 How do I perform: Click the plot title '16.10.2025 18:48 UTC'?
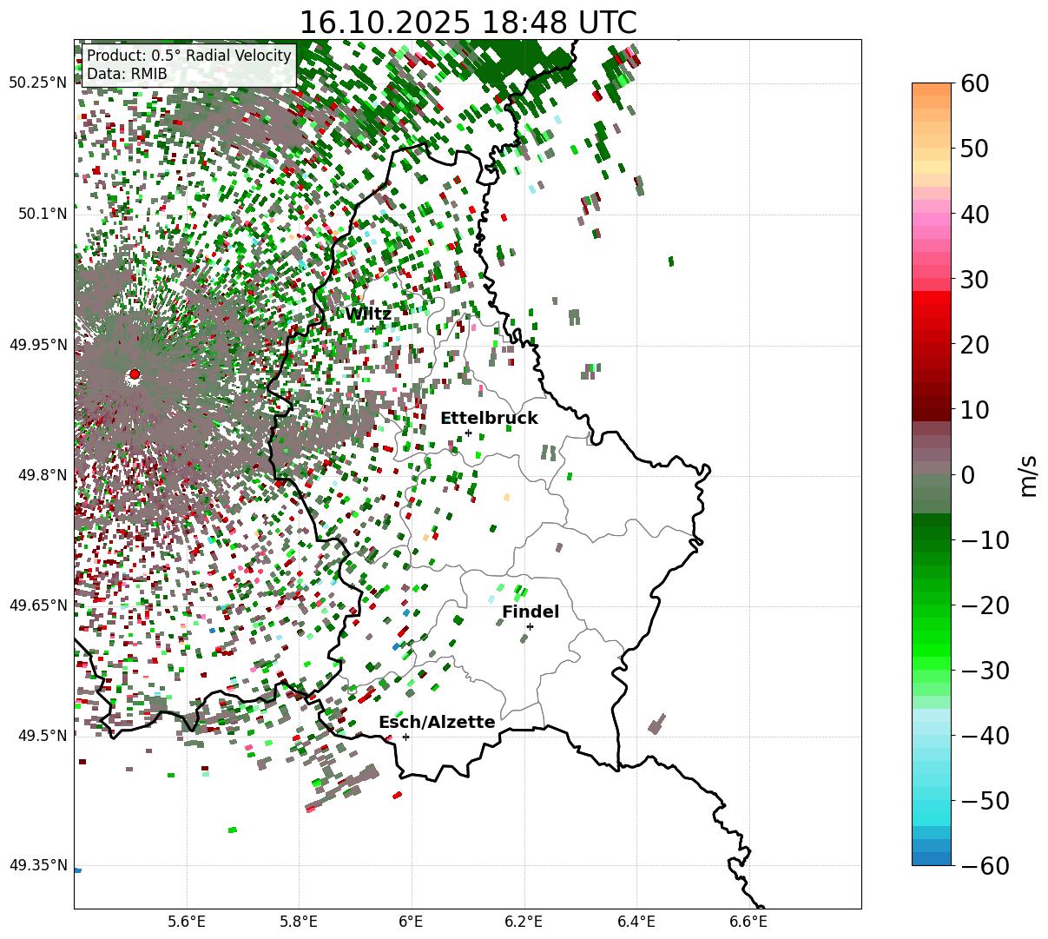click(x=467, y=22)
